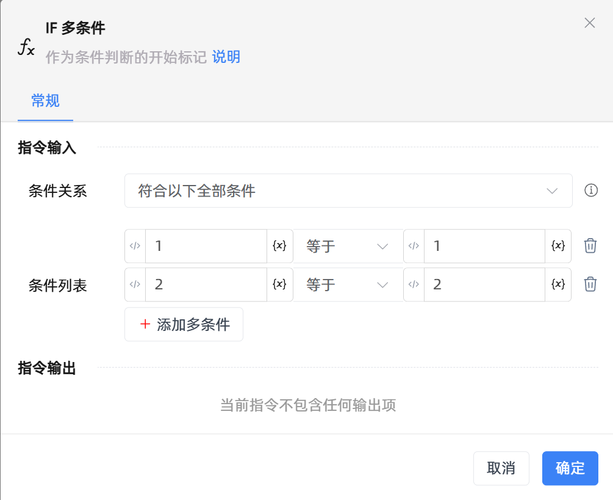Open the 等于 operator dropdown in second condition

(x=348, y=284)
